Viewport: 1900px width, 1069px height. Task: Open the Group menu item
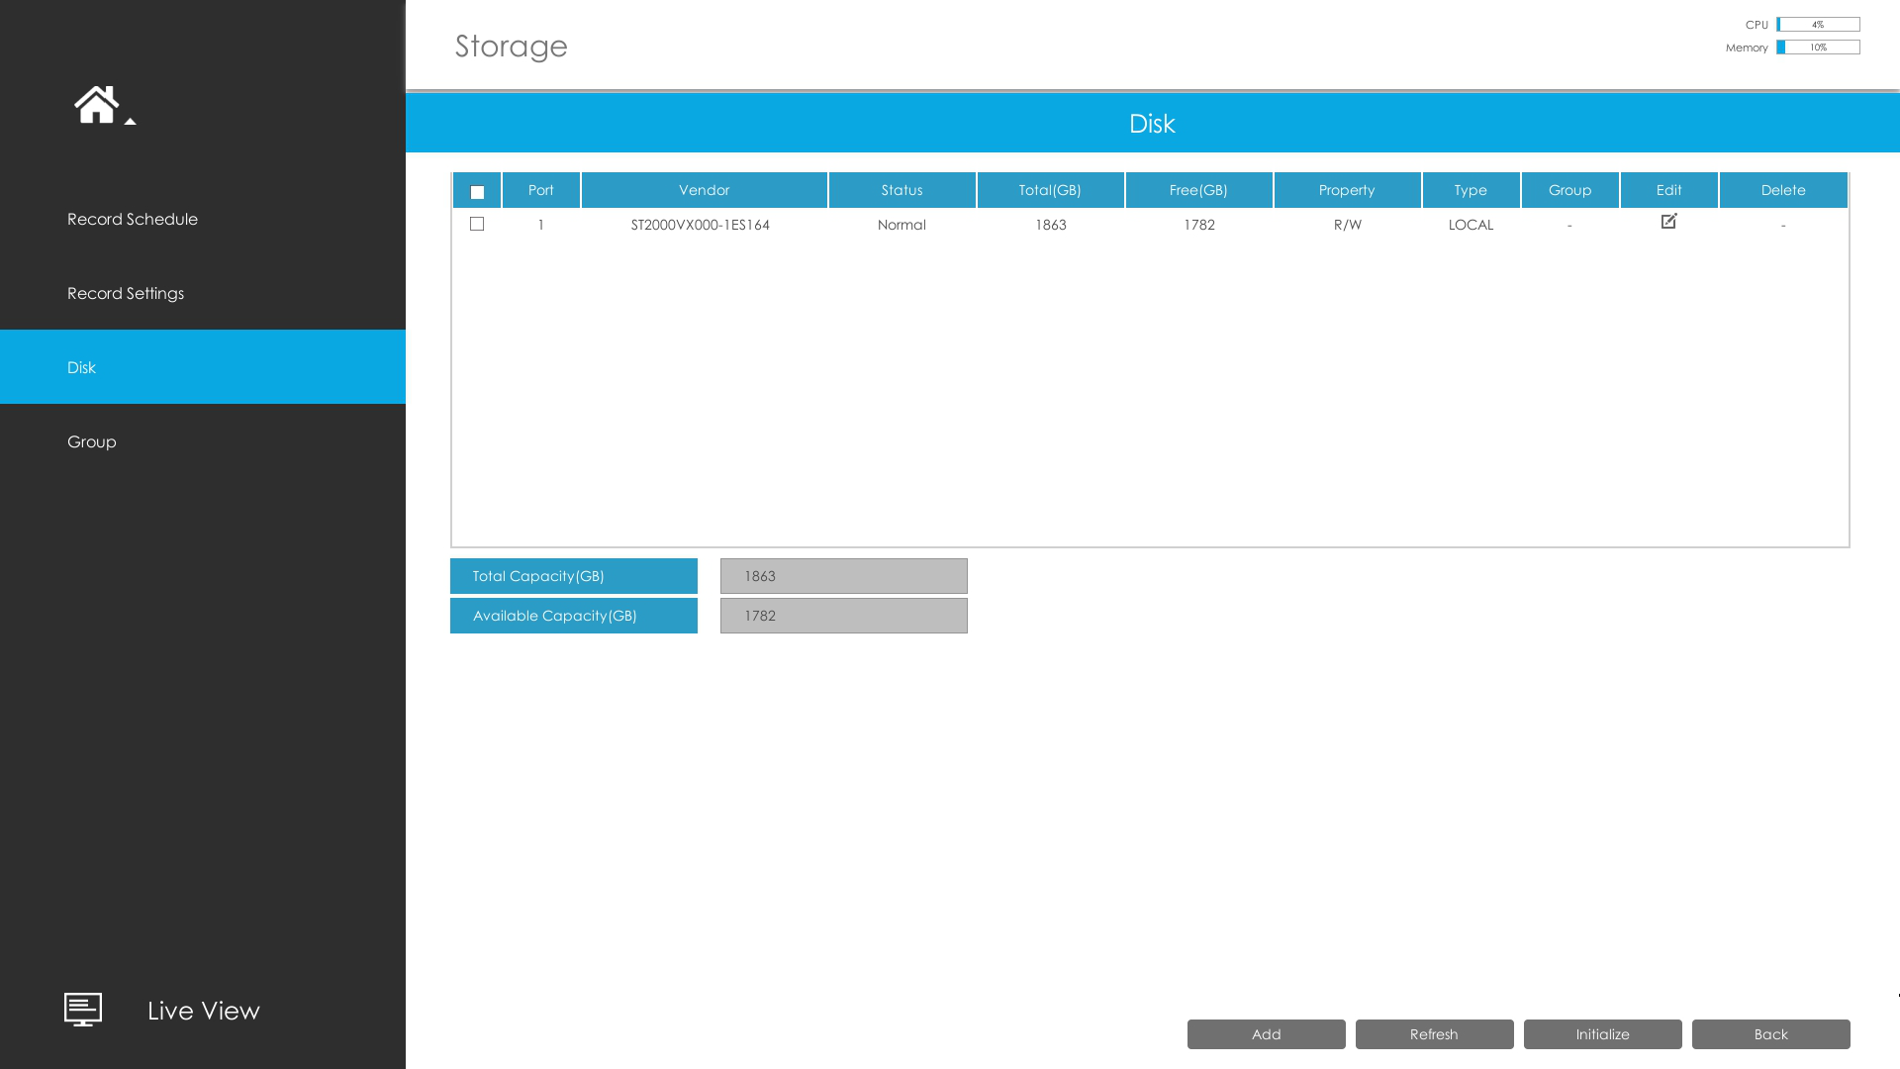click(92, 441)
